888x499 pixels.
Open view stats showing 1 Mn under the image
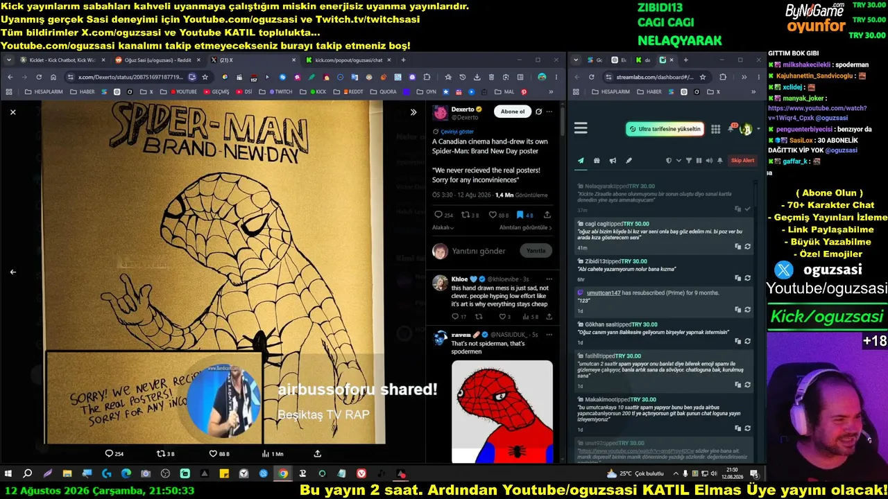(272, 454)
